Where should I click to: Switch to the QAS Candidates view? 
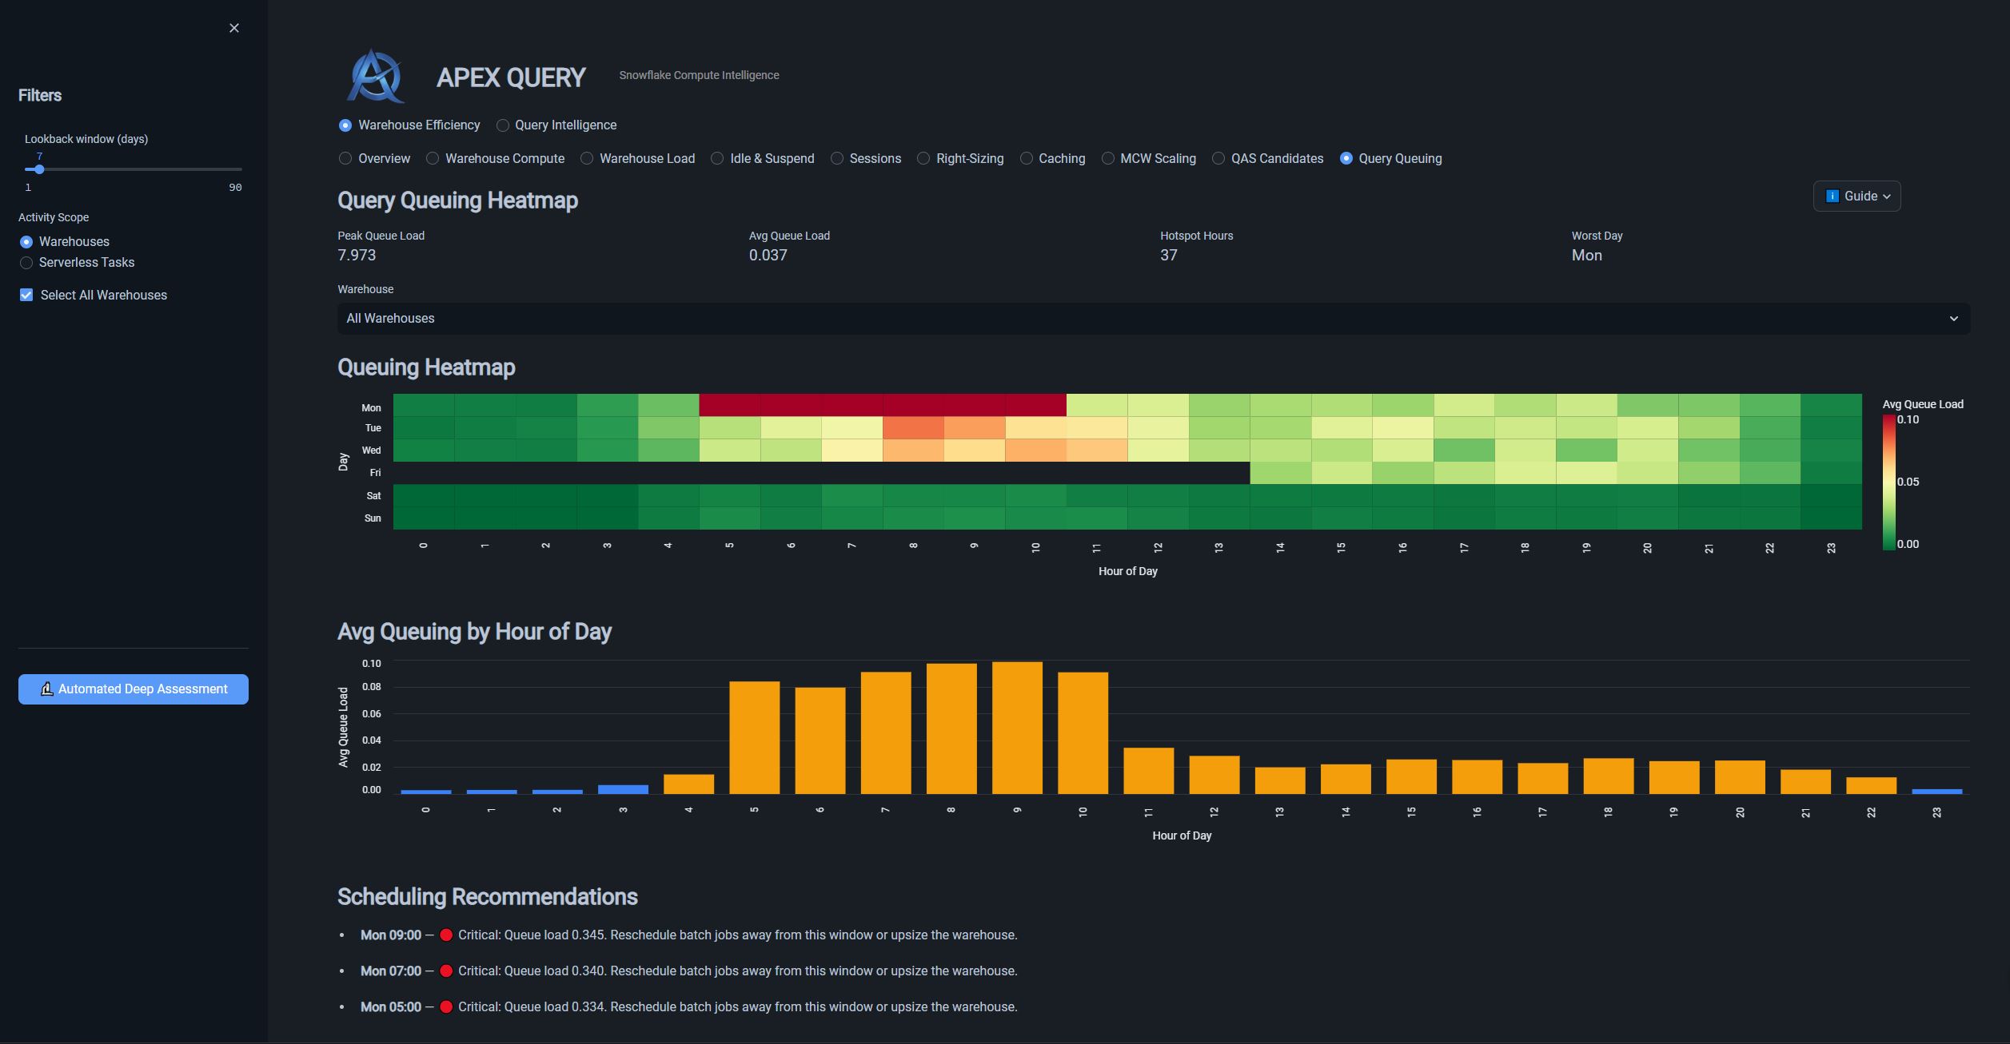[1268, 159]
